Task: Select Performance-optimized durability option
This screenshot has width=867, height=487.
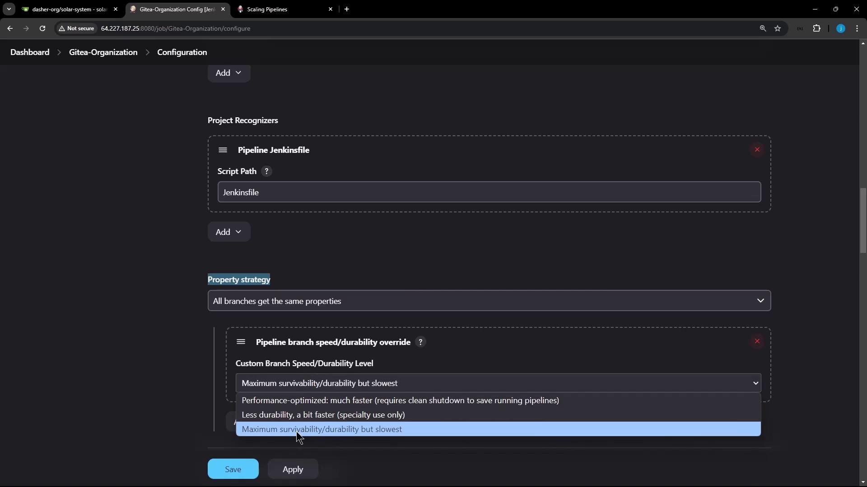Action: pos(400,400)
